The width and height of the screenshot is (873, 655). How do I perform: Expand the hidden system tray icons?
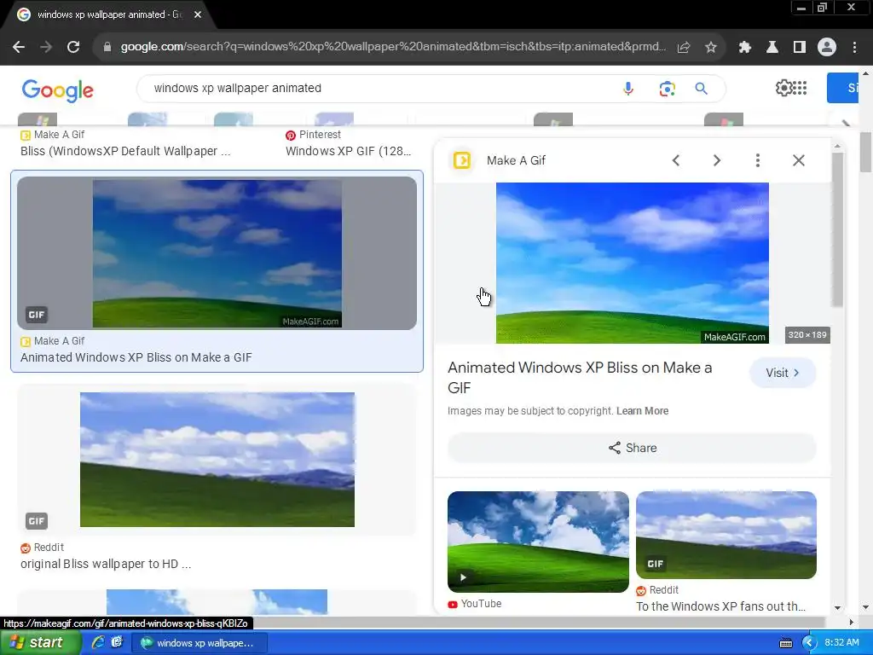809,643
